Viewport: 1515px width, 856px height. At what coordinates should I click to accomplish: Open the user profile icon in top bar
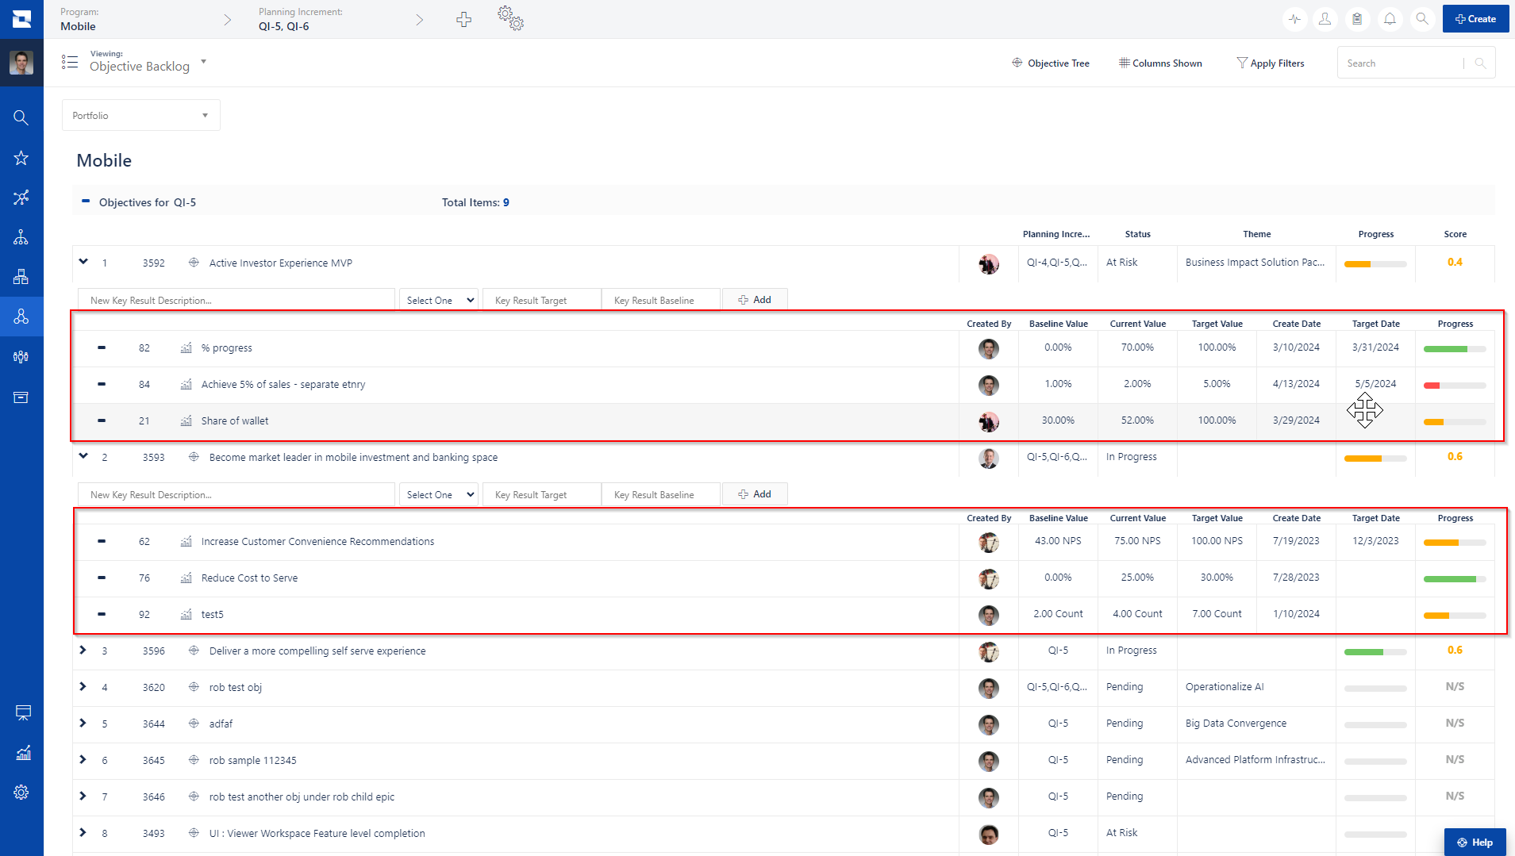click(x=1325, y=19)
